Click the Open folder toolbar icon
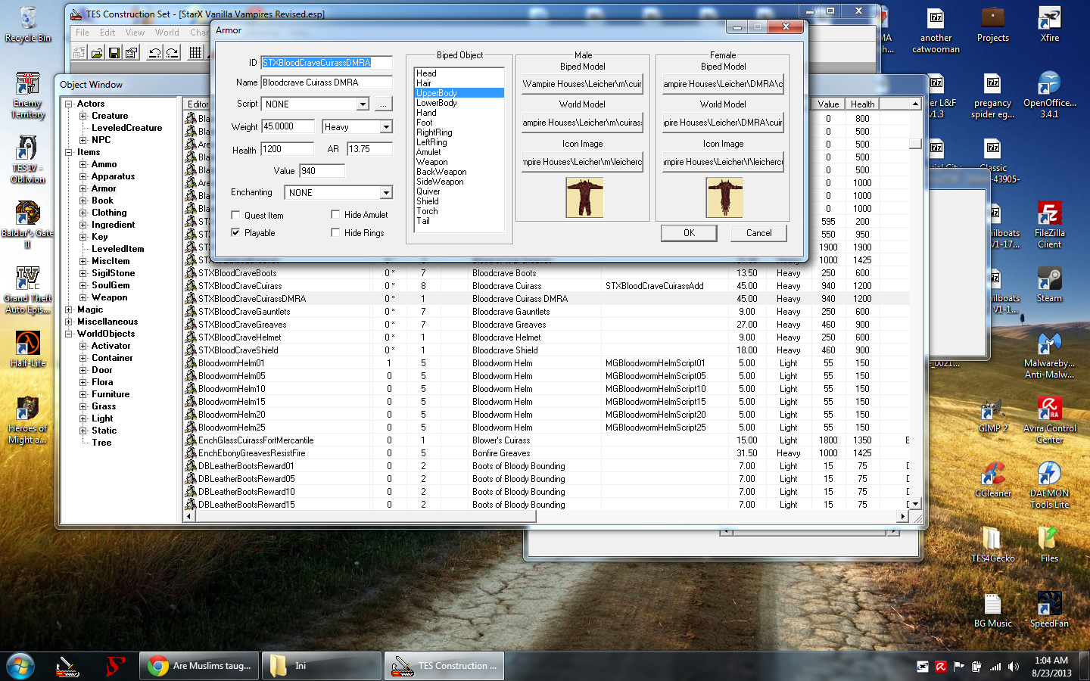The height and width of the screenshot is (681, 1090). (97, 52)
